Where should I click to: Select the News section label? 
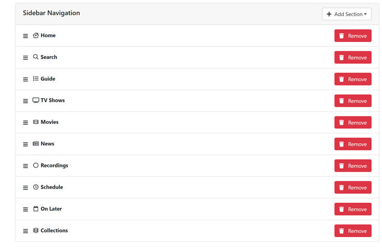tap(48, 144)
